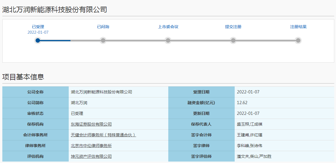Screen dimensions: 336x163
Task: Open the 东海证券股份有限公司 sponsor link
Action: 91,124
